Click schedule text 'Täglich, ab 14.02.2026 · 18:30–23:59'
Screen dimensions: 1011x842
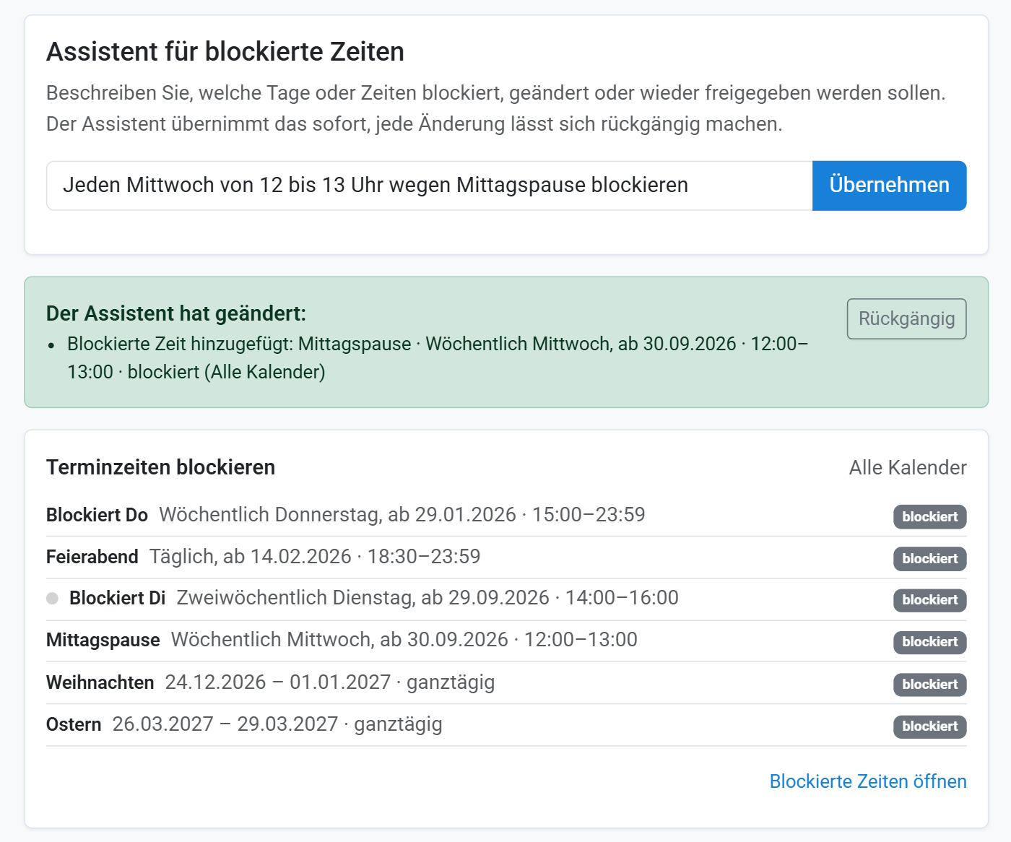coord(315,557)
